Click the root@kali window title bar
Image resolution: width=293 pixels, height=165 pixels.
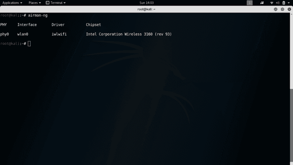coord(146,9)
